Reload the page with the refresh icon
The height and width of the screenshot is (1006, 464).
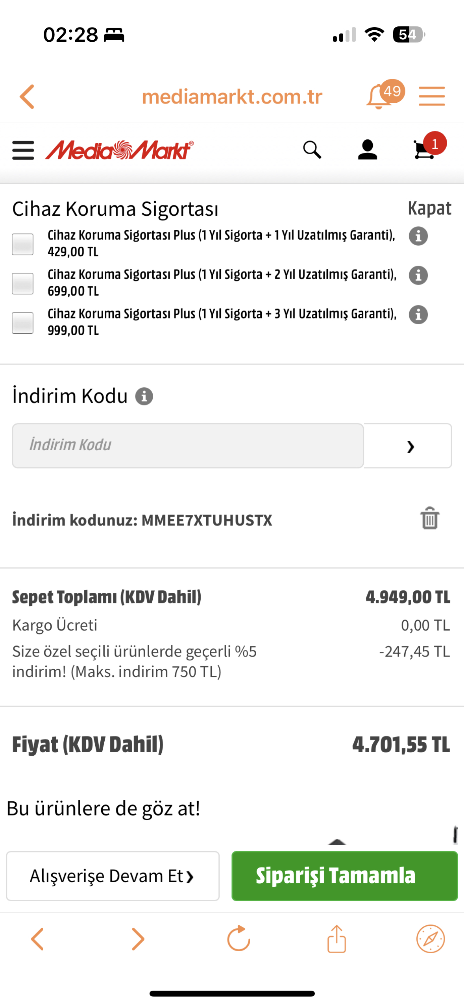point(238,938)
